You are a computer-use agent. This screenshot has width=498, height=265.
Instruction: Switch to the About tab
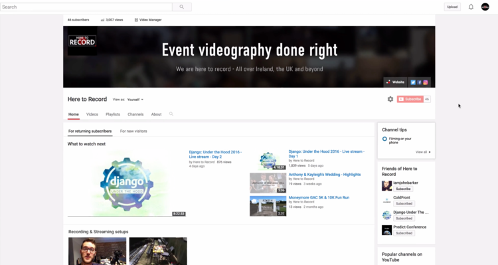tap(156, 114)
